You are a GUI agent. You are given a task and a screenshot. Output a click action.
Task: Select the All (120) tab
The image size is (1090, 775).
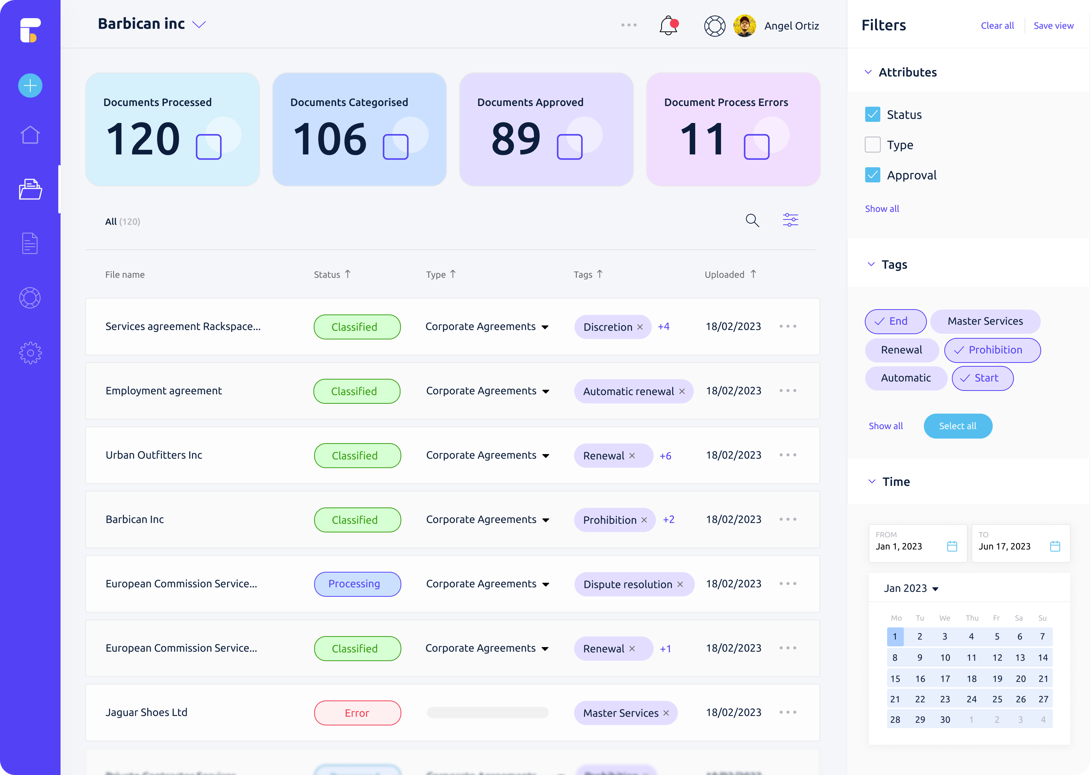(x=122, y=221)
